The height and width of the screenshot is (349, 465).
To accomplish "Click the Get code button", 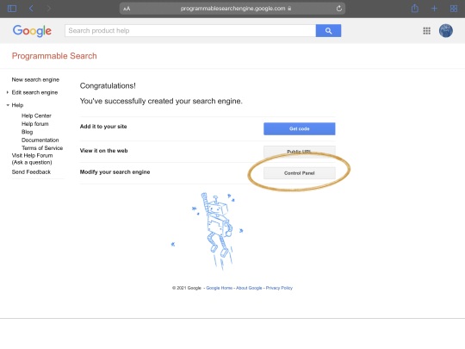I will tap(299, 128).
